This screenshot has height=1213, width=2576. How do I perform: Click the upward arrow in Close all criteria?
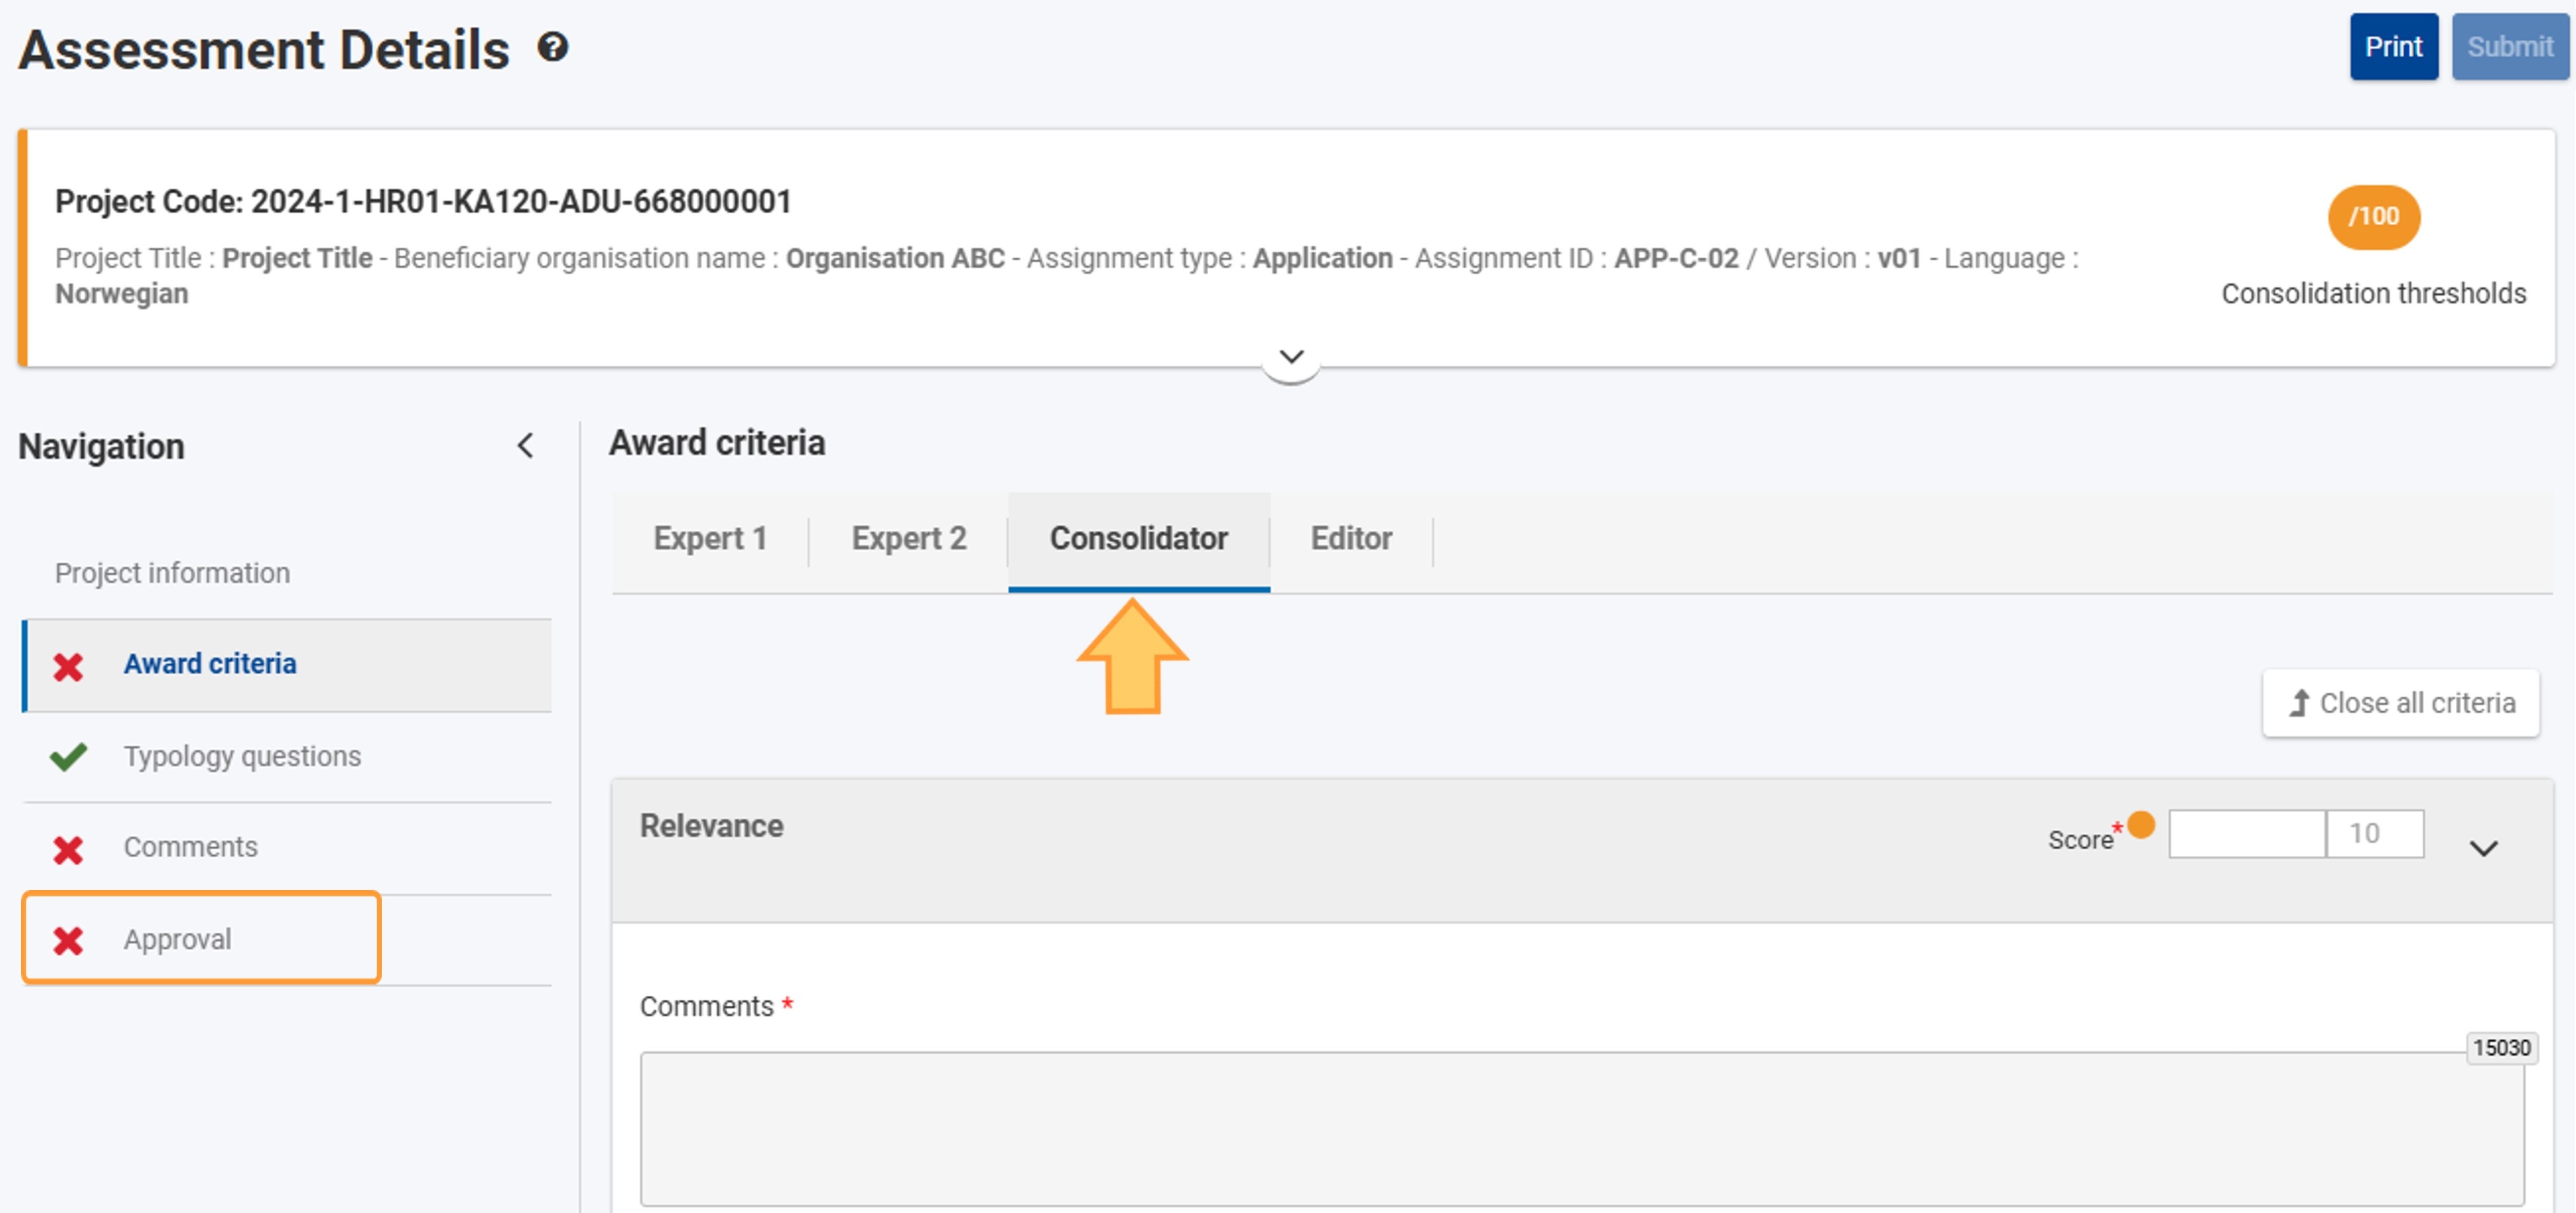click(x=2299, y=703)
